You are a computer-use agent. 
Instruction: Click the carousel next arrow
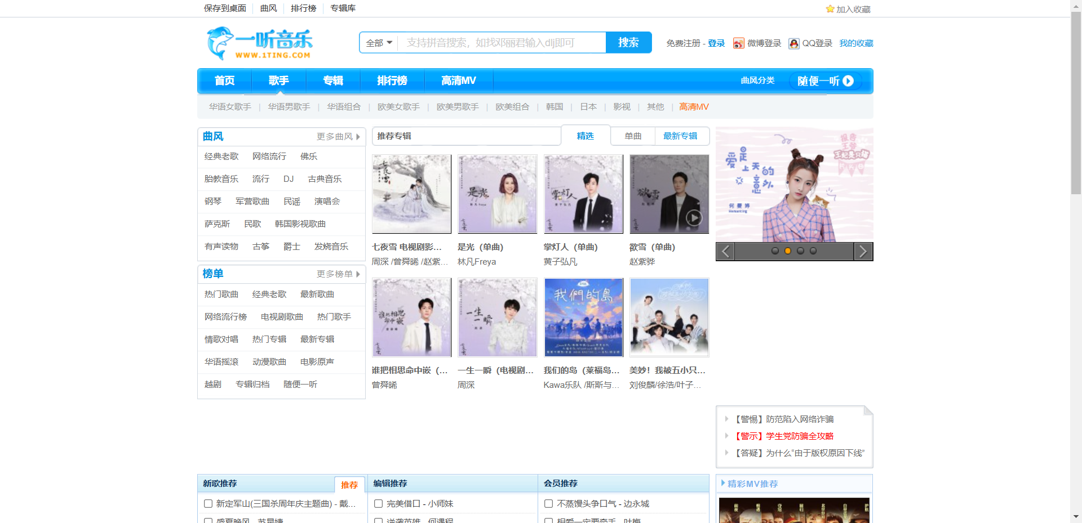point(863,252)
